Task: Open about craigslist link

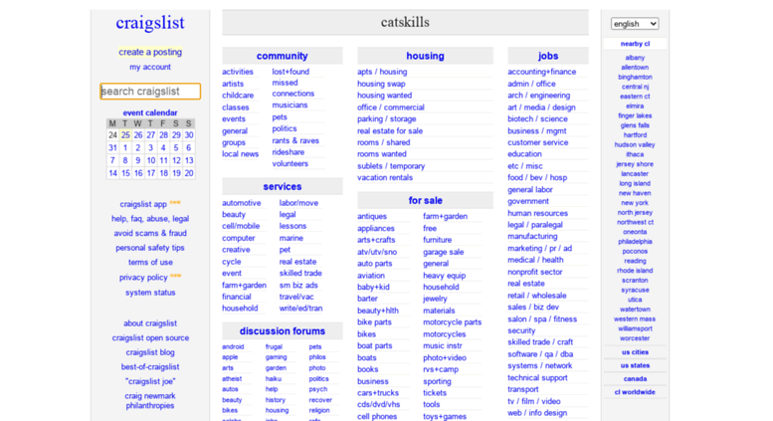Action: point(150,323)
